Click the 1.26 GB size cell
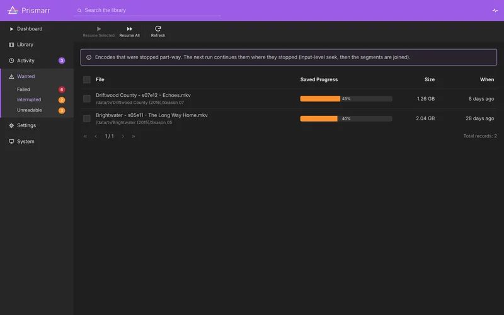504x315 pixels. [x=426, y=99]
